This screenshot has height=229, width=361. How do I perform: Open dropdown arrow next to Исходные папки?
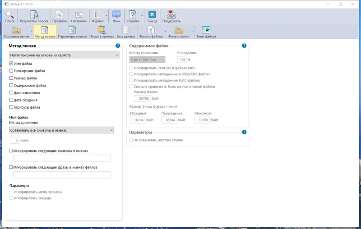pyautogui.click(x=32, y=31)
